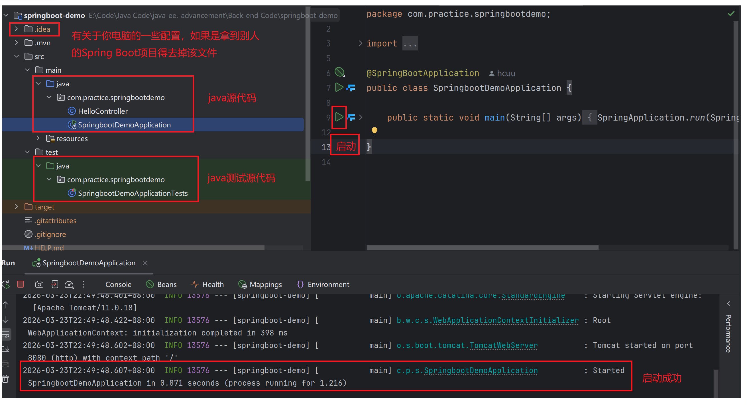Click the Rerun SpringbootDemoApplication icon
Viewport: 747px width, 405px height.
(x=6, y=284)
